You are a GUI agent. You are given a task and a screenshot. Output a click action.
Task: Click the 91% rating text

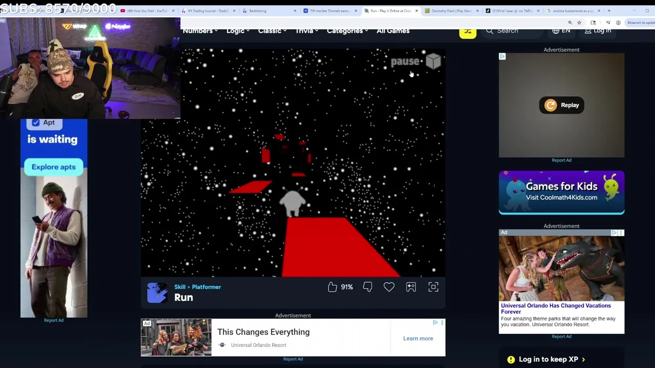(347, 287)
